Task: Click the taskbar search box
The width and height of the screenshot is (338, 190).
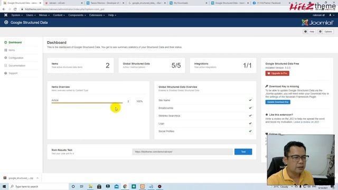Action: 39,186
